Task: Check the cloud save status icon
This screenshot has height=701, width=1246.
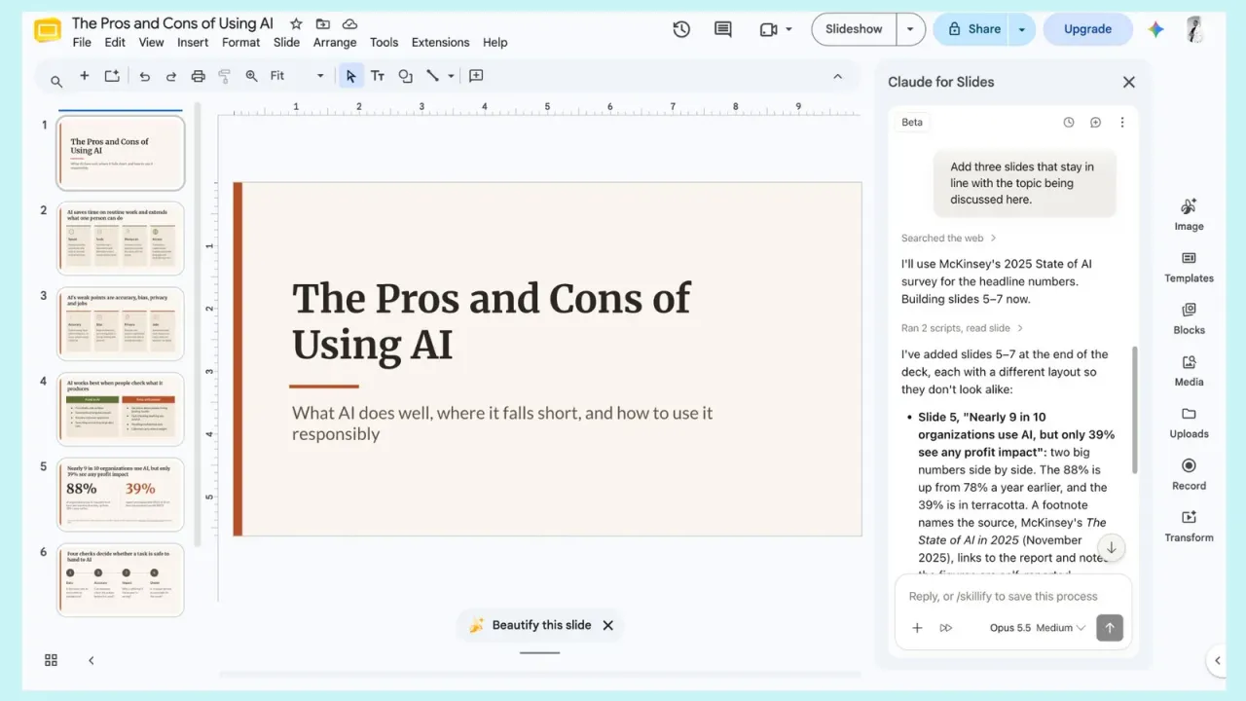Action: click(350, 23)
